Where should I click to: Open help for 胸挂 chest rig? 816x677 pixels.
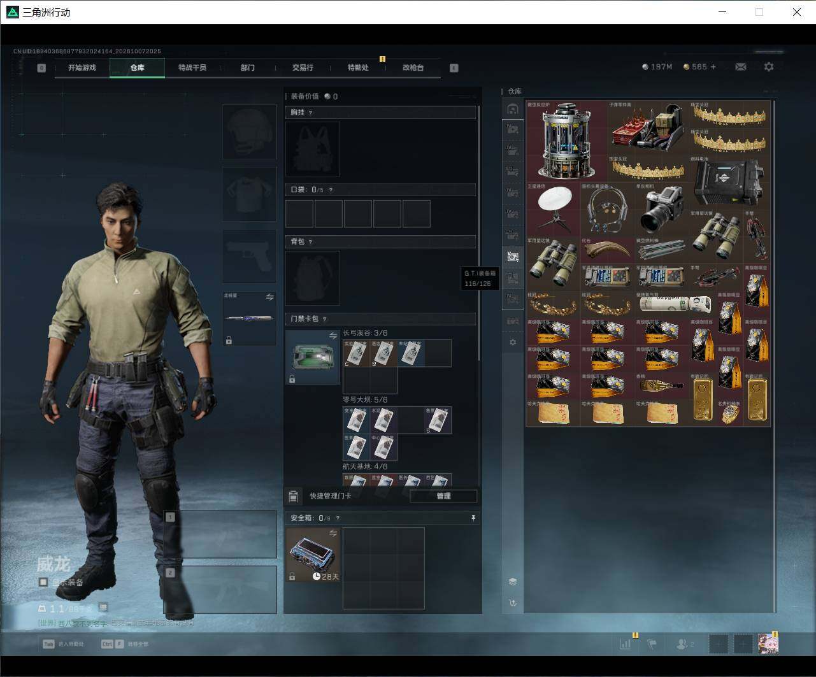point(310,113)
